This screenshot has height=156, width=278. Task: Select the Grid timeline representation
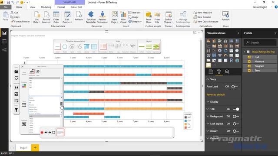(94, 47)
